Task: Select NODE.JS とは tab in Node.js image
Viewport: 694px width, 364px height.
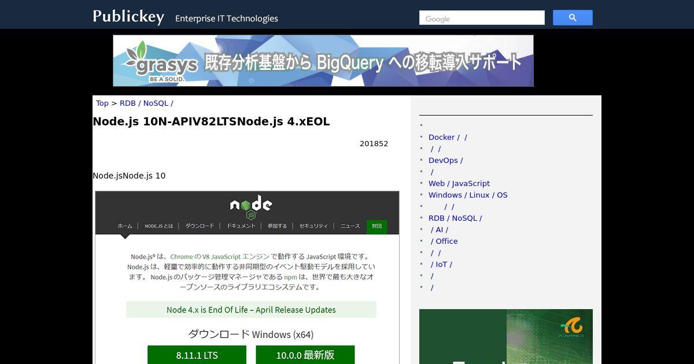Action: [159, 226]
